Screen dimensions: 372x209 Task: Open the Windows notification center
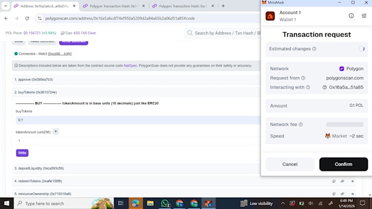point(363,204)
